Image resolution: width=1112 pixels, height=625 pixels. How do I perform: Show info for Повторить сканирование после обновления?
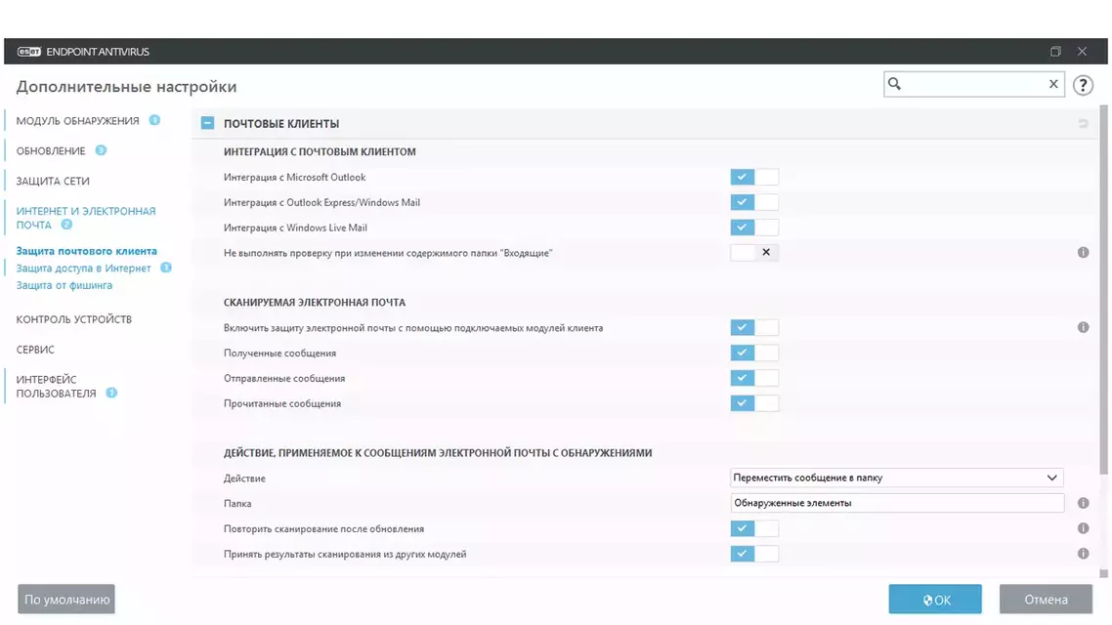(x=1083, y=528)
